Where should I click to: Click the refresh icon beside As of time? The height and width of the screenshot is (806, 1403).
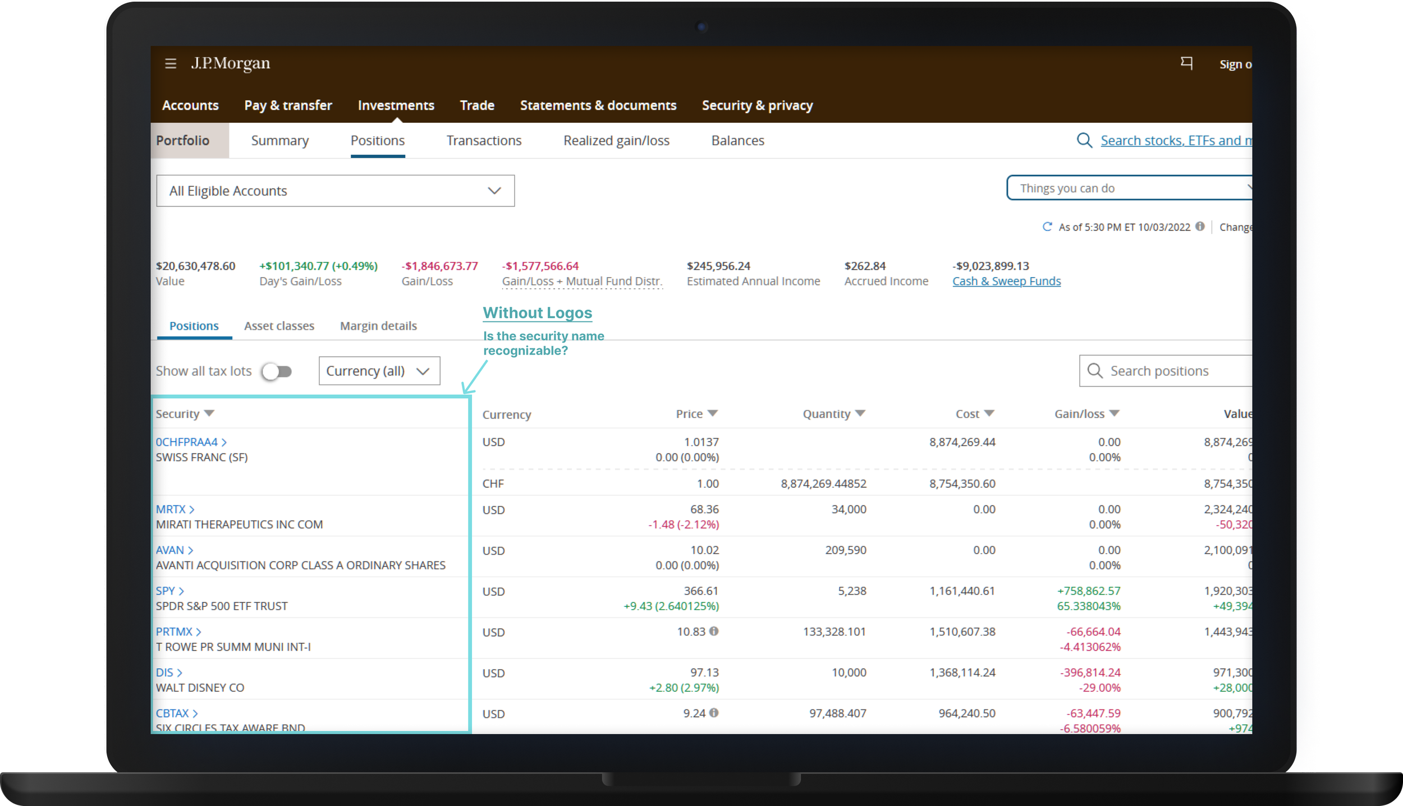pyautogui.click(x=1047, y=227)
